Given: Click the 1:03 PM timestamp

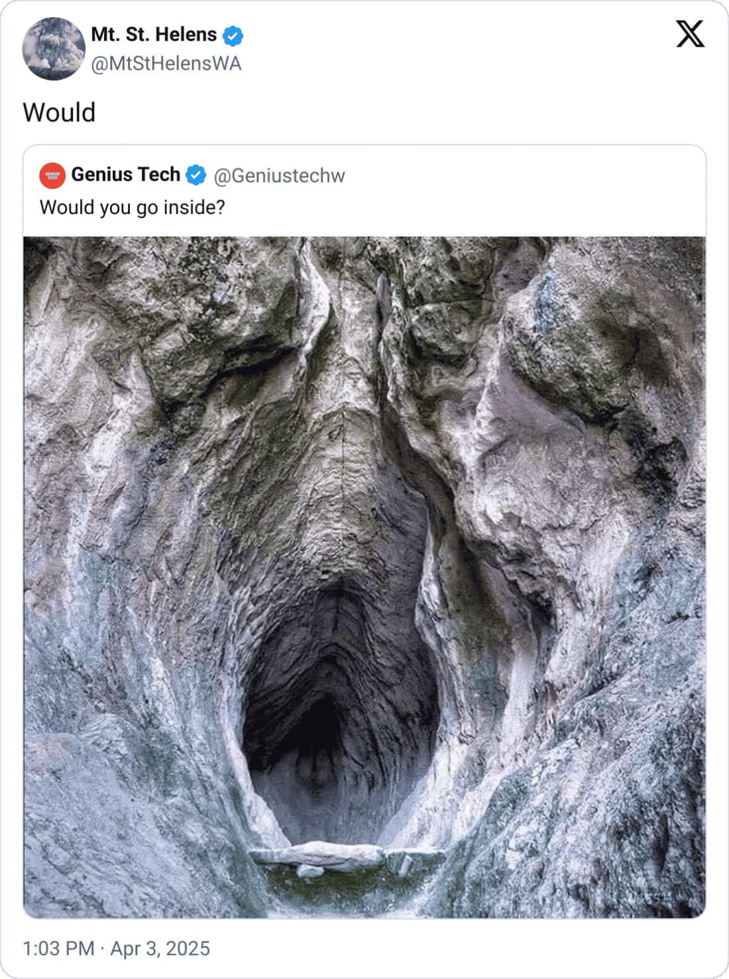Looking at the screenshot, I should tap(58, 949).
